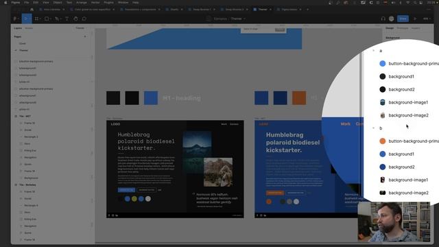Select the a/button-background-primary style circle
The width and height of the screenshot is (439, 247).
(383, 64)
